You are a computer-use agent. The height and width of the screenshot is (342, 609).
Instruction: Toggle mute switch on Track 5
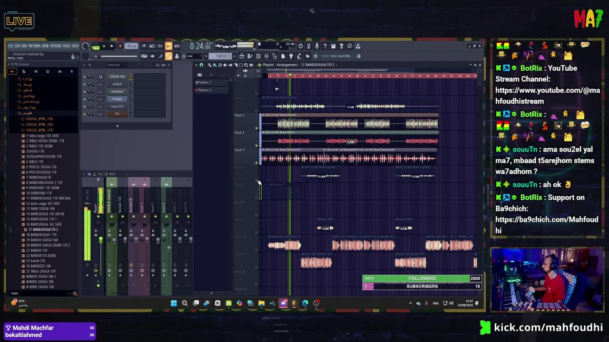256,163
